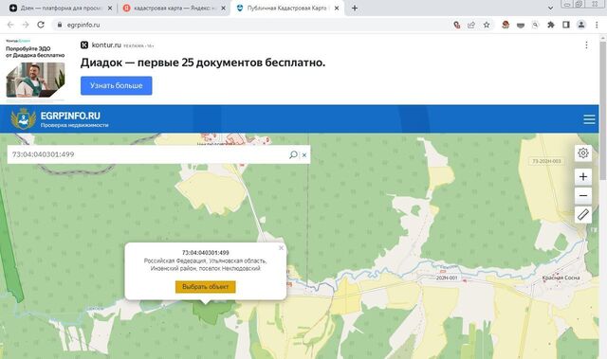This screenshot has height=359, width=607.
Task: Open the Chrome profile avatar
Action: pyautogui.click(x=581, y=25)
